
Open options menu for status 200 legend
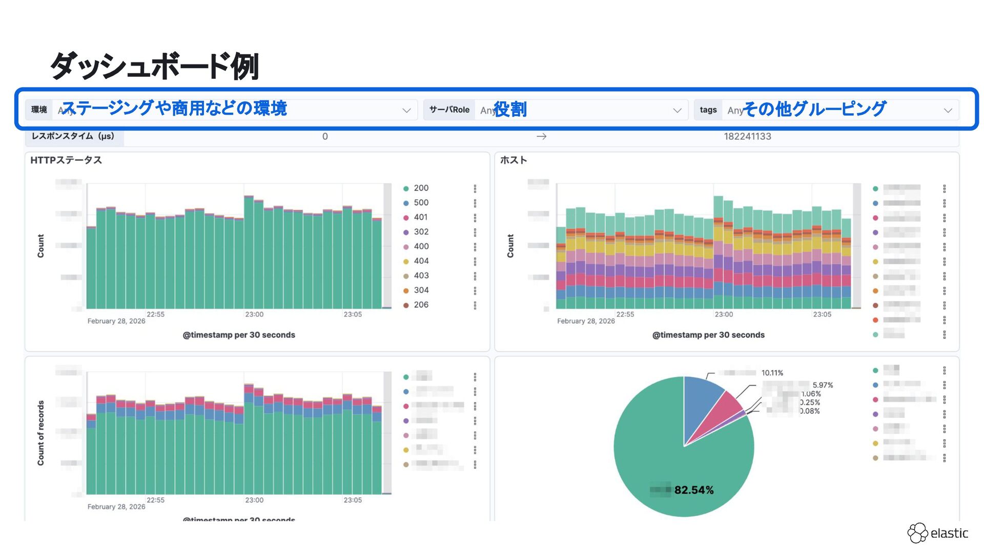point(475,188)
